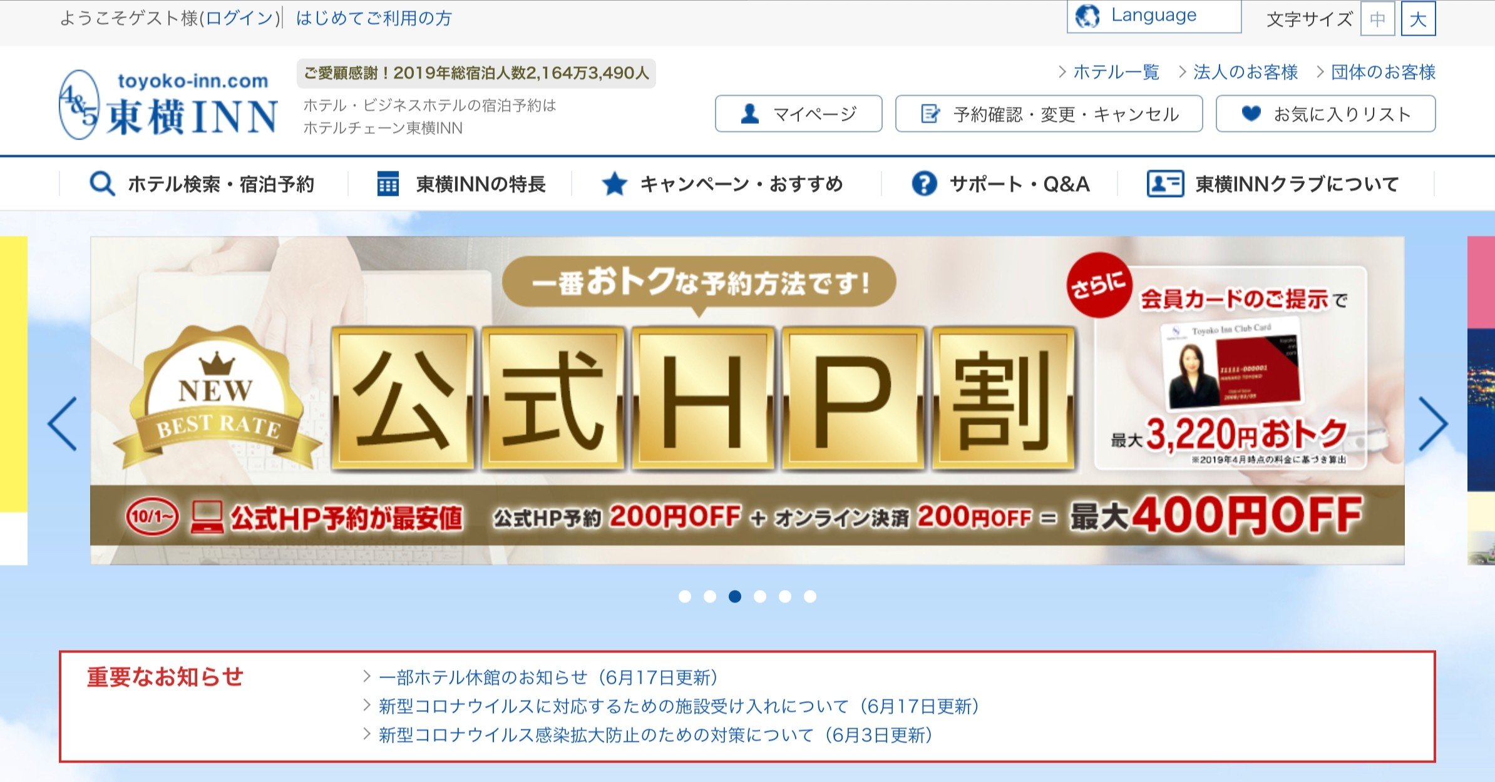Screen dimensions: 1495x782
Task: Select the second carousel dot
Action: point(710,596)
